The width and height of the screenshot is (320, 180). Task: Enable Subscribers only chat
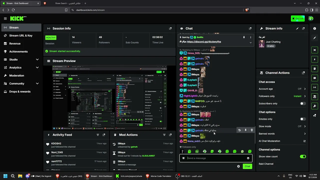click(x=303, y=103)
